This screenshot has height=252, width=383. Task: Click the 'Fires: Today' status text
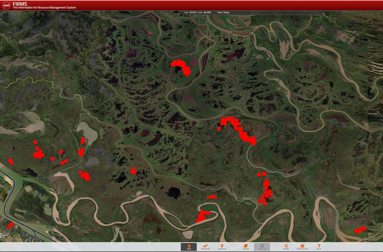tap(223, 12)
